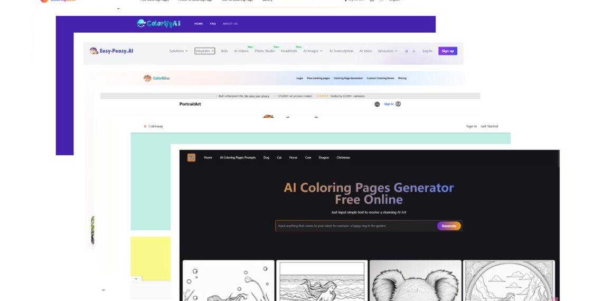
Task: Click the chevron expander on the Colorway page
Action: (x=136, y=279)
